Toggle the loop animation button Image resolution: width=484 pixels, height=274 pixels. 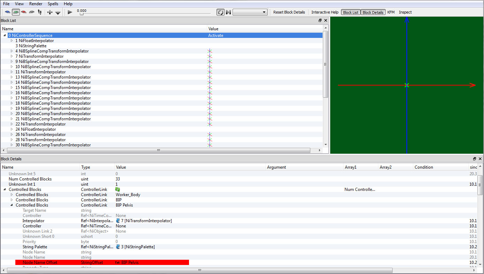[x=220, y=12]
